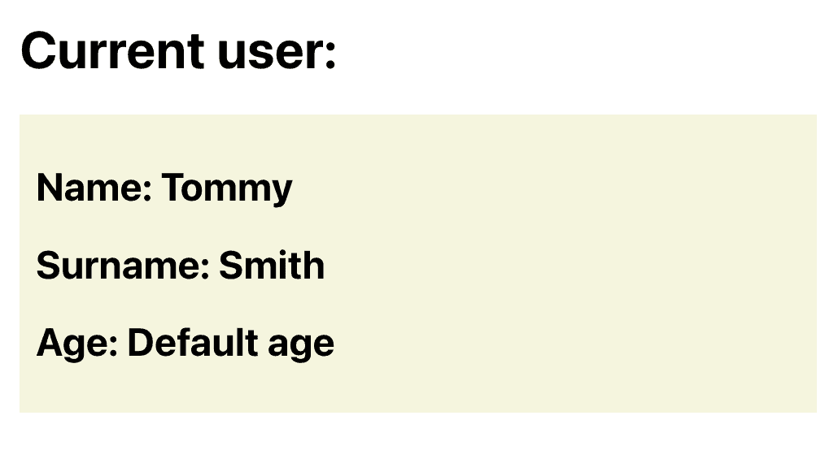Viewport: 838px width, 450px height.
Task: Click the "Current user:" heading
Action: 178,51
